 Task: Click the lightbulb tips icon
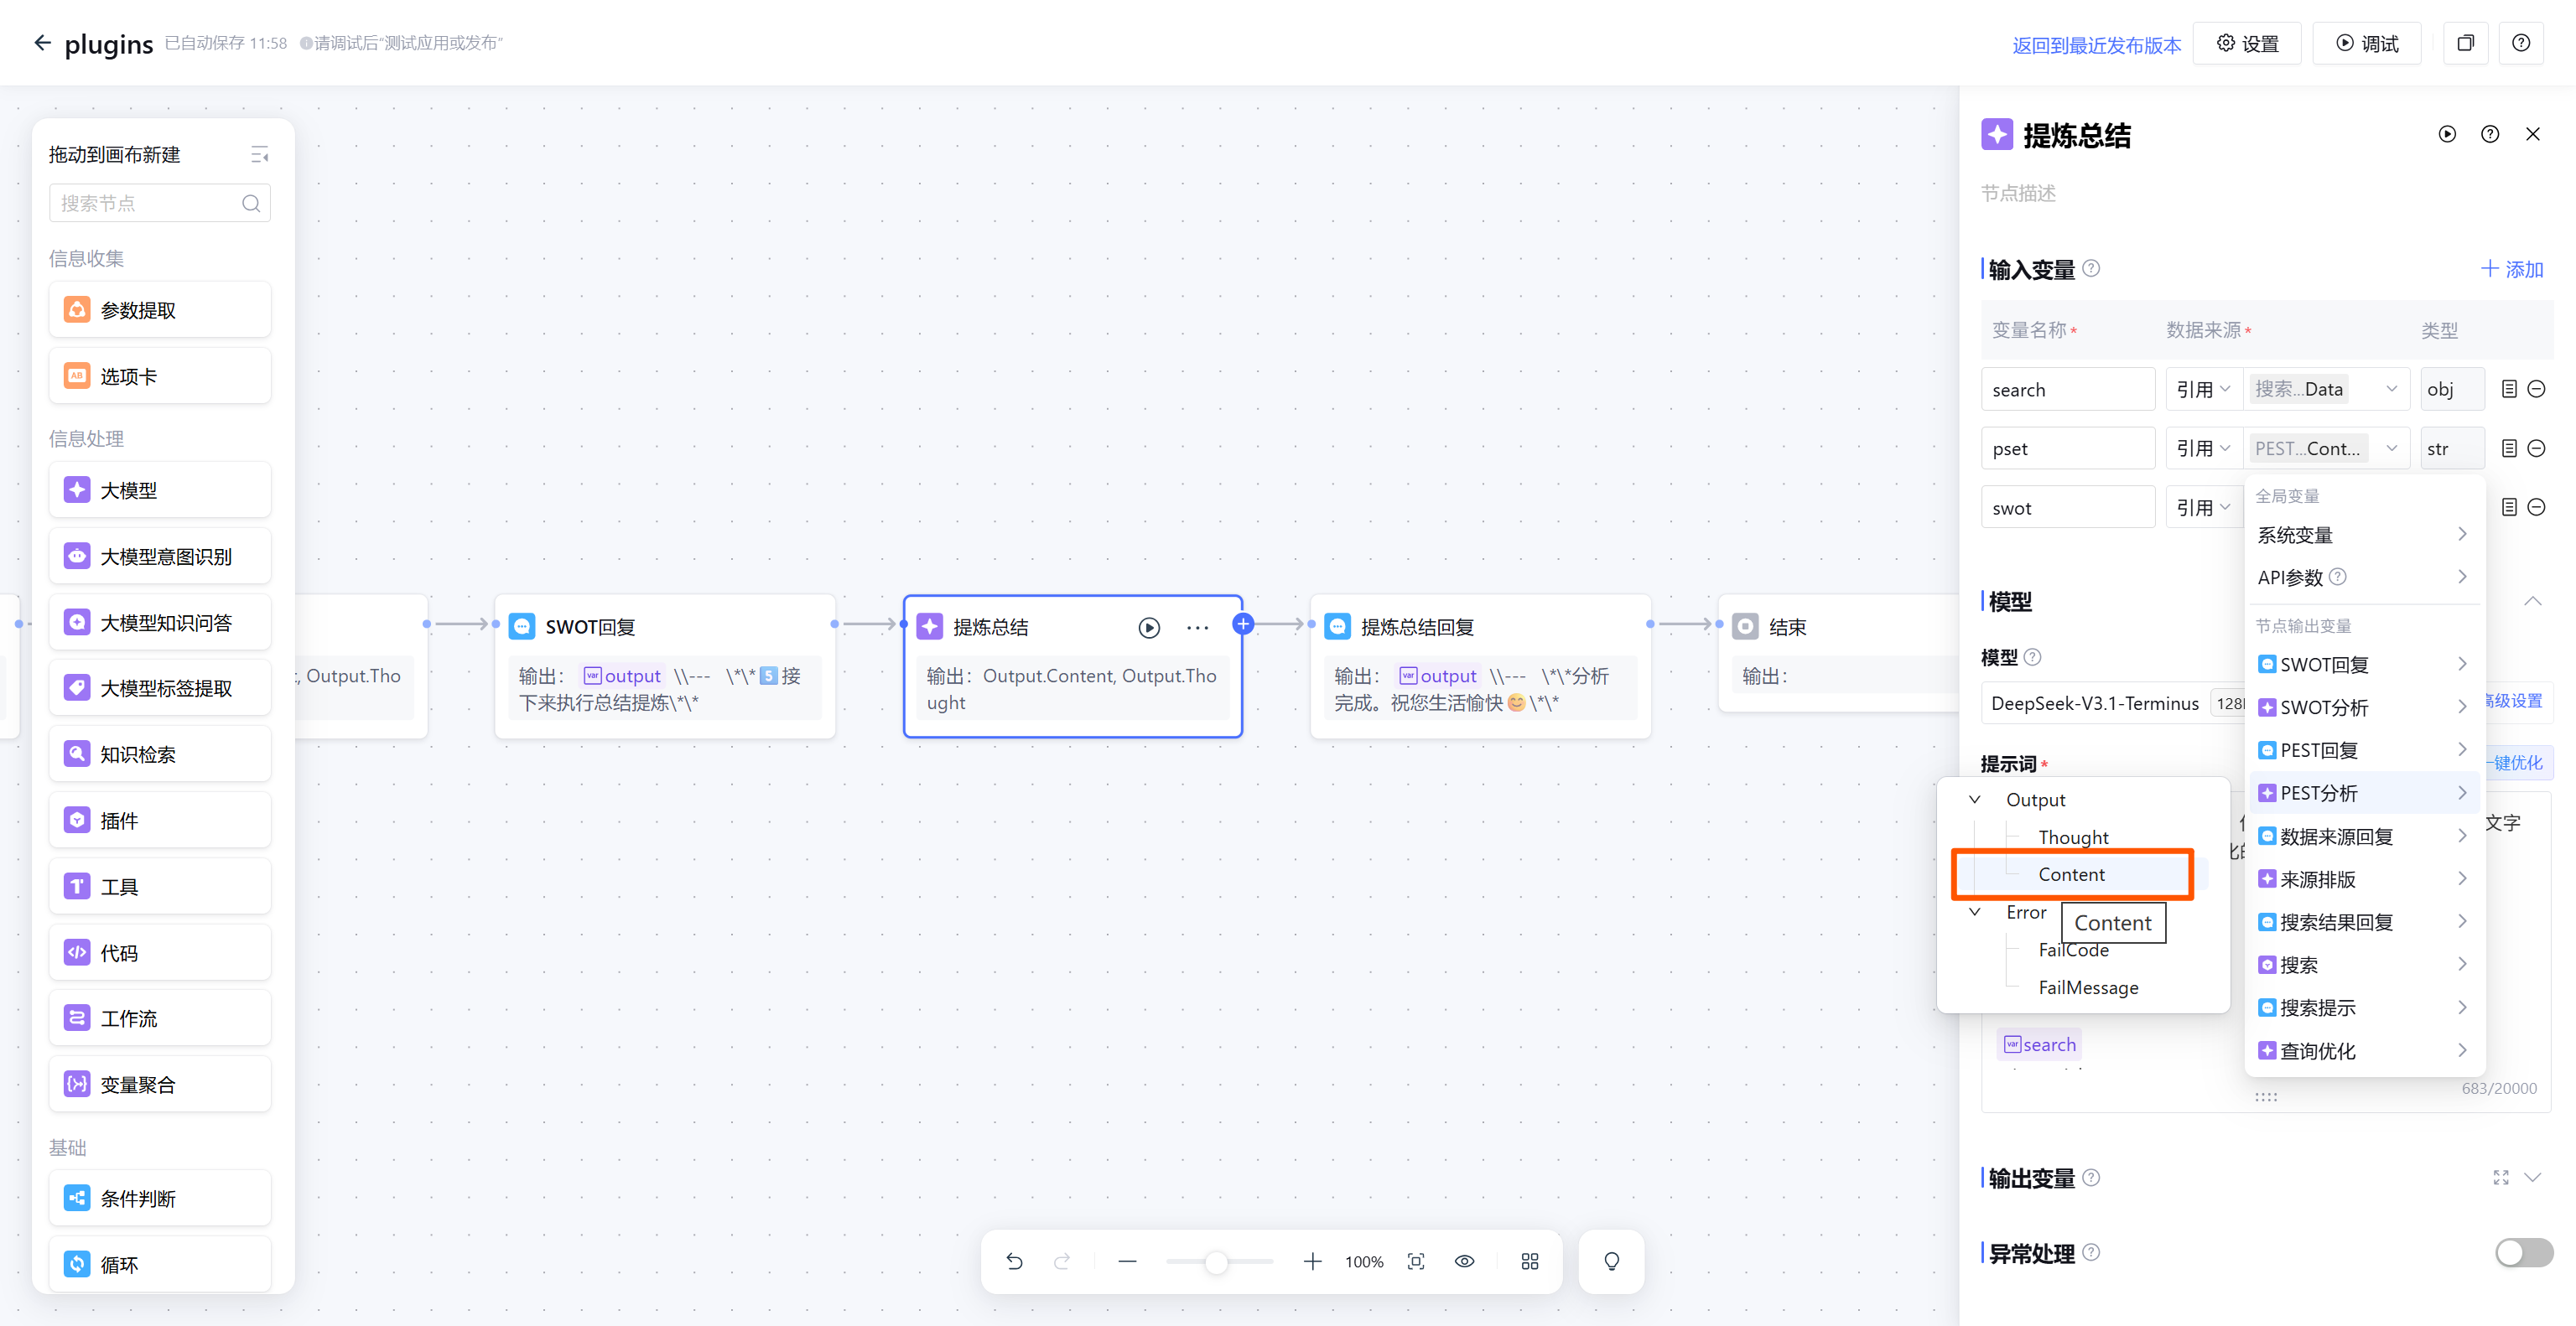[x=1611, y=1261]
